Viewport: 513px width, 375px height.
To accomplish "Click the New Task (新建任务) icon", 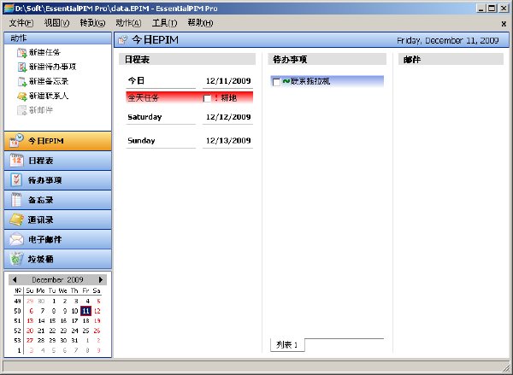I will pos(22,52).
